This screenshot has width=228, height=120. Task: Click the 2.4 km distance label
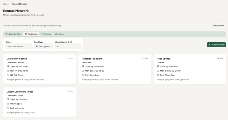pyautogui.click(x=69, y=59)
